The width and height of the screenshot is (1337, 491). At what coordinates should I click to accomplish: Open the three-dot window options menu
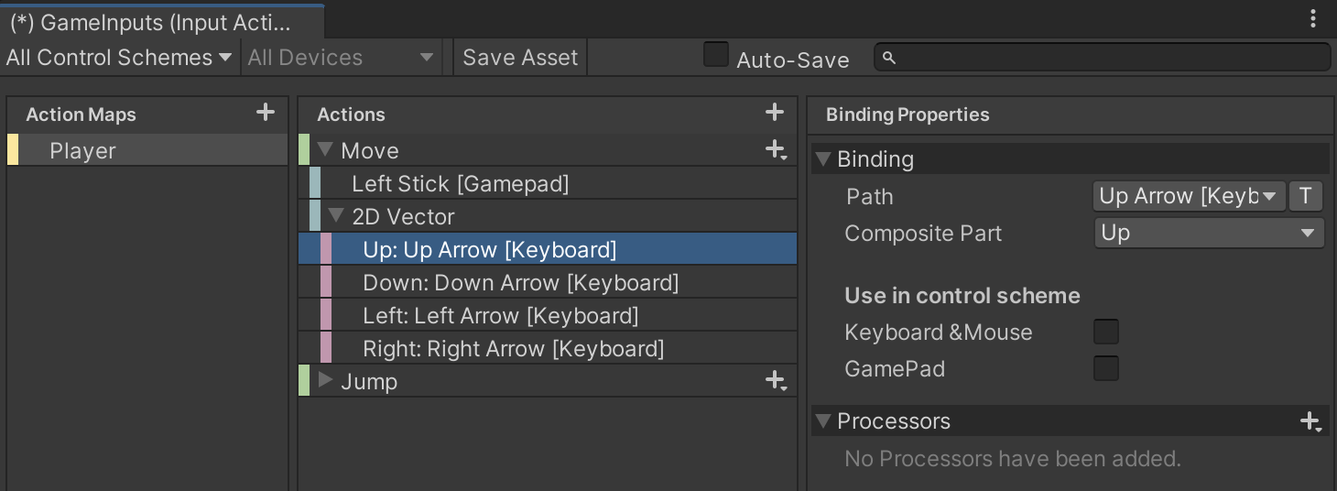pos(1314,18)
